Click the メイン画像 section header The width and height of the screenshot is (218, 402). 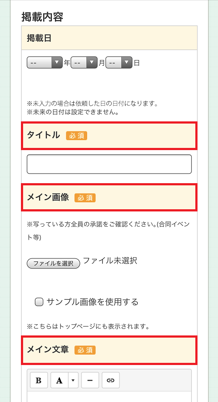point(109,198)
